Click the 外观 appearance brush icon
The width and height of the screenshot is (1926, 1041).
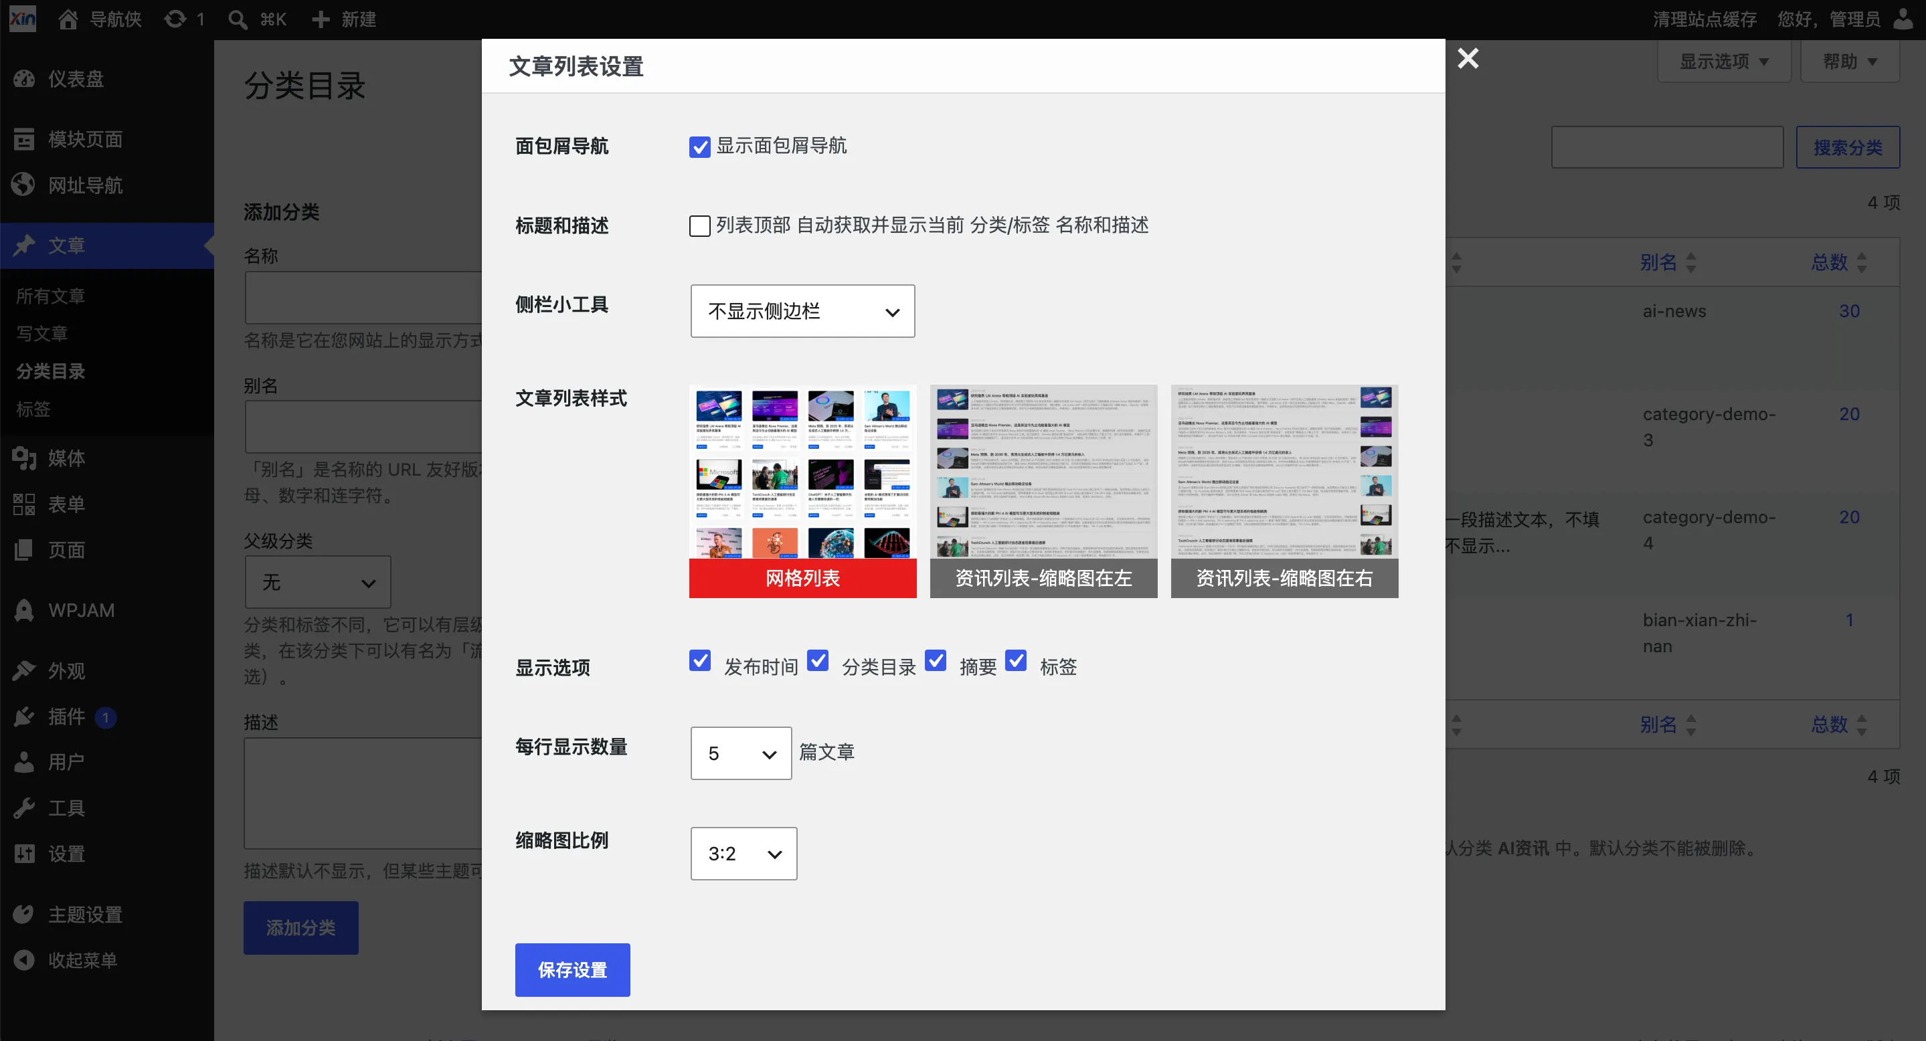(x=24, y=671)
